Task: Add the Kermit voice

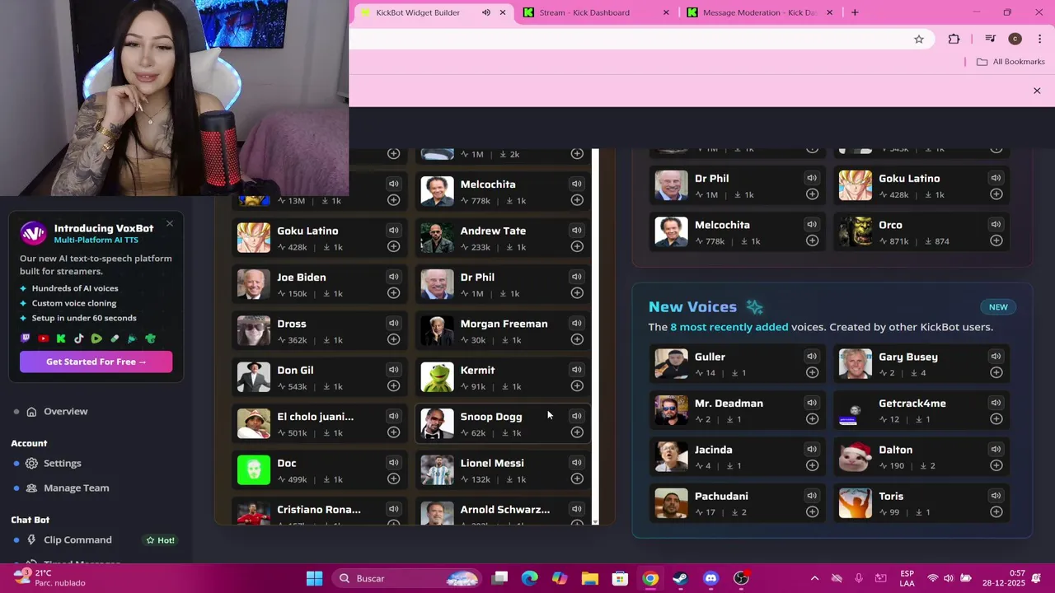Action: [x=577, y=386]
